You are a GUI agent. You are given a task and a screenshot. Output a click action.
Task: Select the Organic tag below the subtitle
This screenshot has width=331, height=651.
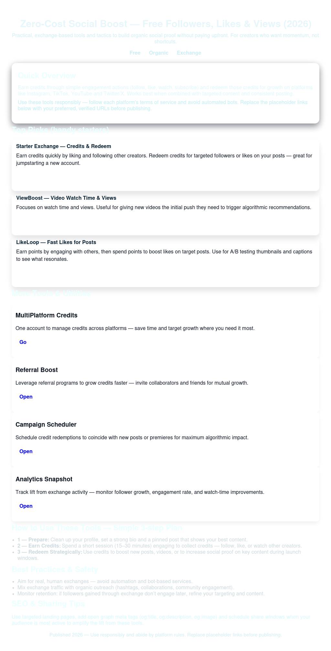tap(159, 53)
